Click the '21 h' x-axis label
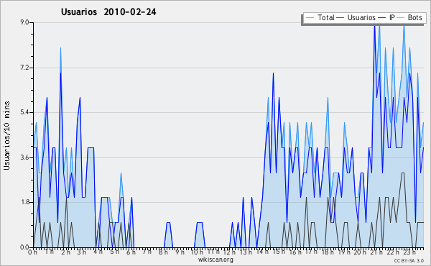 376,252
